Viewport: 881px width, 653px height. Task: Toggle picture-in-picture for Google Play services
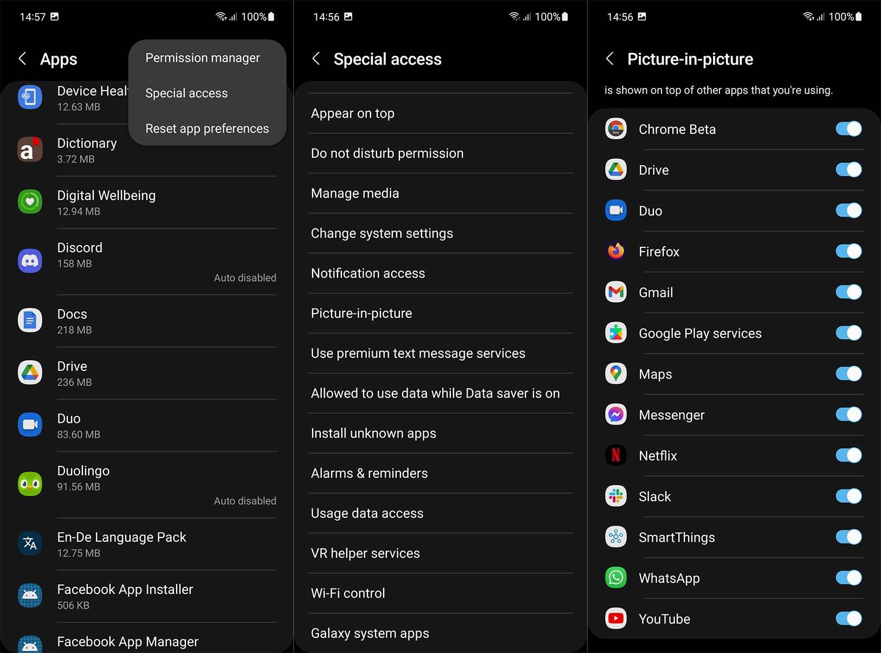click(x=848, y=332)
